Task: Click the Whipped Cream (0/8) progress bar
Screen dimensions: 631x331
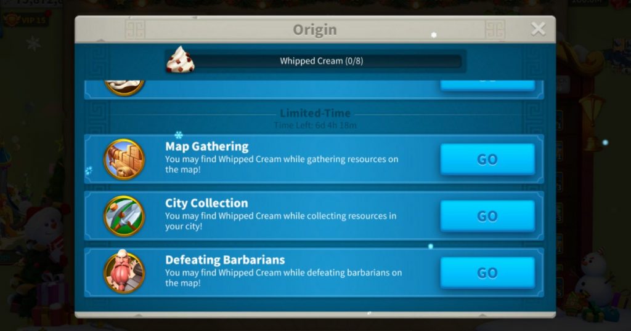Action: (322, 61)
